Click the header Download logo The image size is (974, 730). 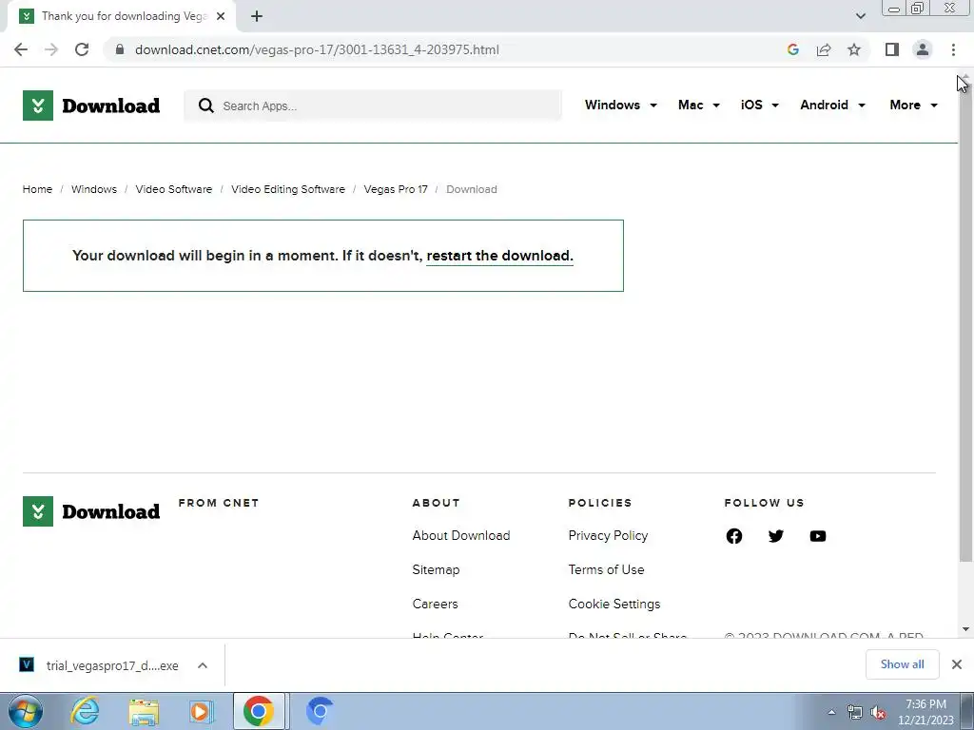tap(91, 106)
